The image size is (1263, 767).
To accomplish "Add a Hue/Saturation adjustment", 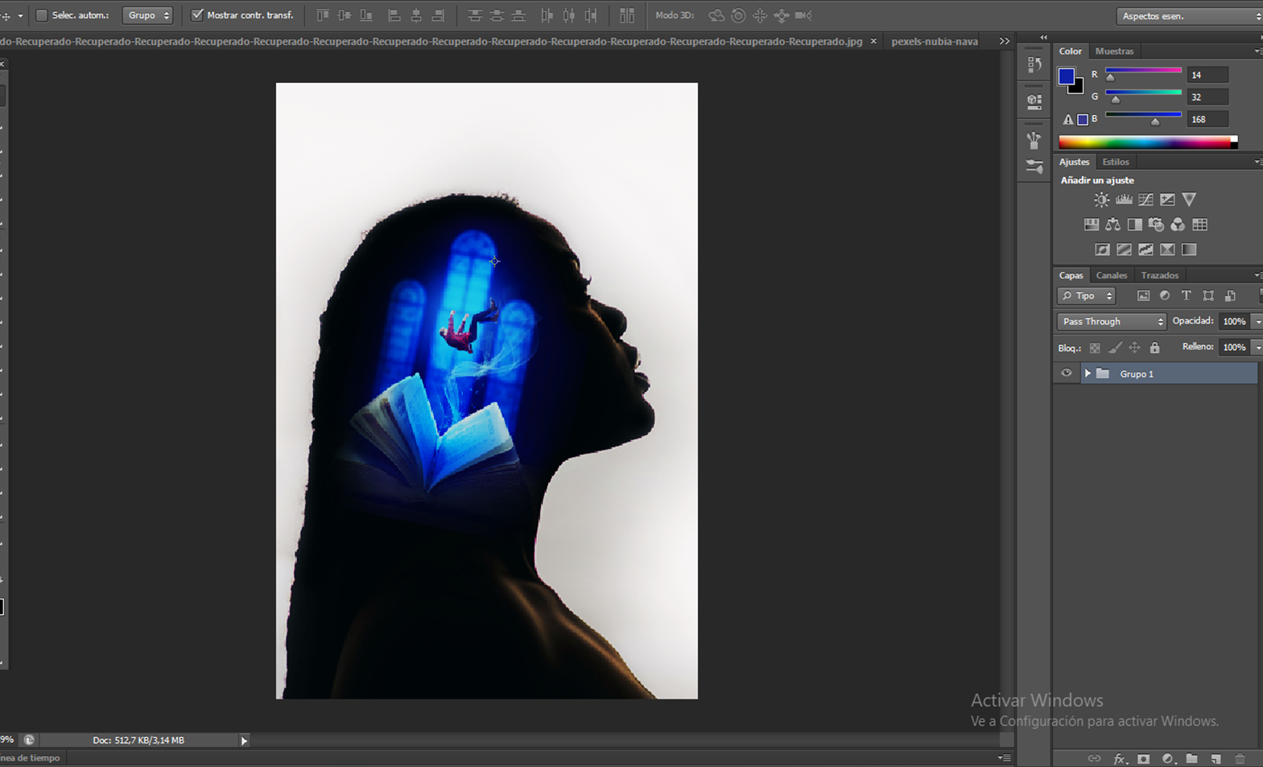I will tap(1092, 225).
